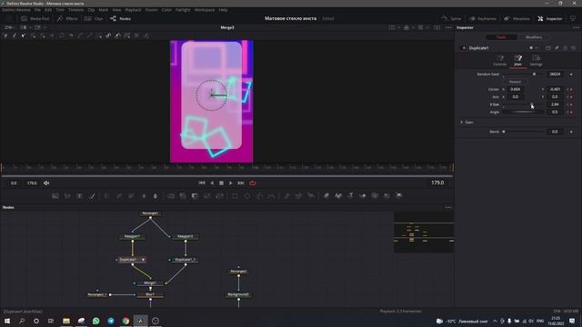
Task: Toggle loop playback button
Action: pyautogui.click(x=253, y=183)
